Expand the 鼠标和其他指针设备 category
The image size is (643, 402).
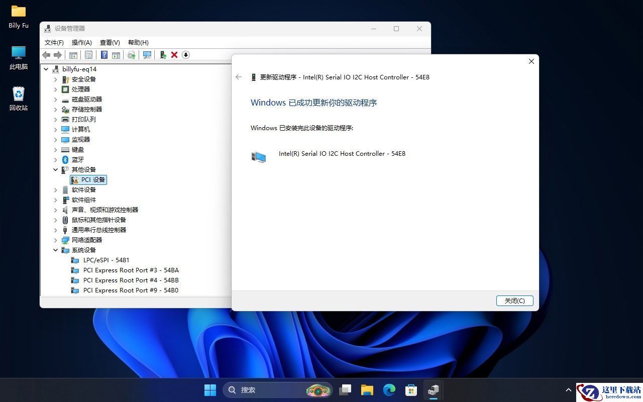pos(56,220)
